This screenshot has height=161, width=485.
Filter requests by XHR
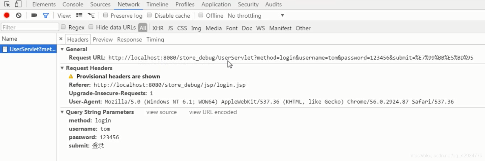[x=158, y=28]
